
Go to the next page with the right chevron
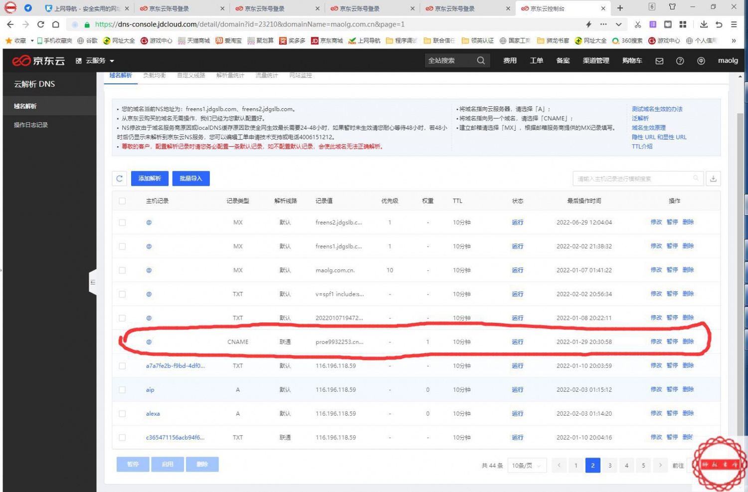point(660,466)
